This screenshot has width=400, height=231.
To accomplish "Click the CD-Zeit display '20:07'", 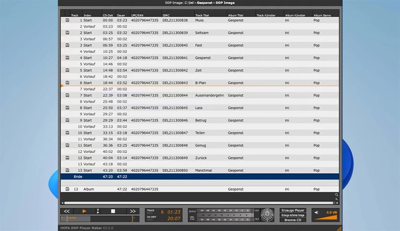I will click(174, 219).
